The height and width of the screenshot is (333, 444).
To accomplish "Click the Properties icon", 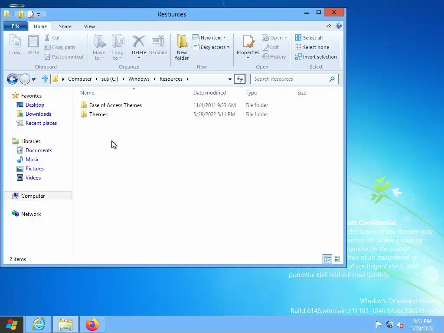I will coord(248,42).
